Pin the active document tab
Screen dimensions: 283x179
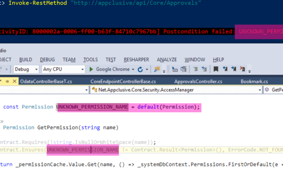click(x=8, y=81)
